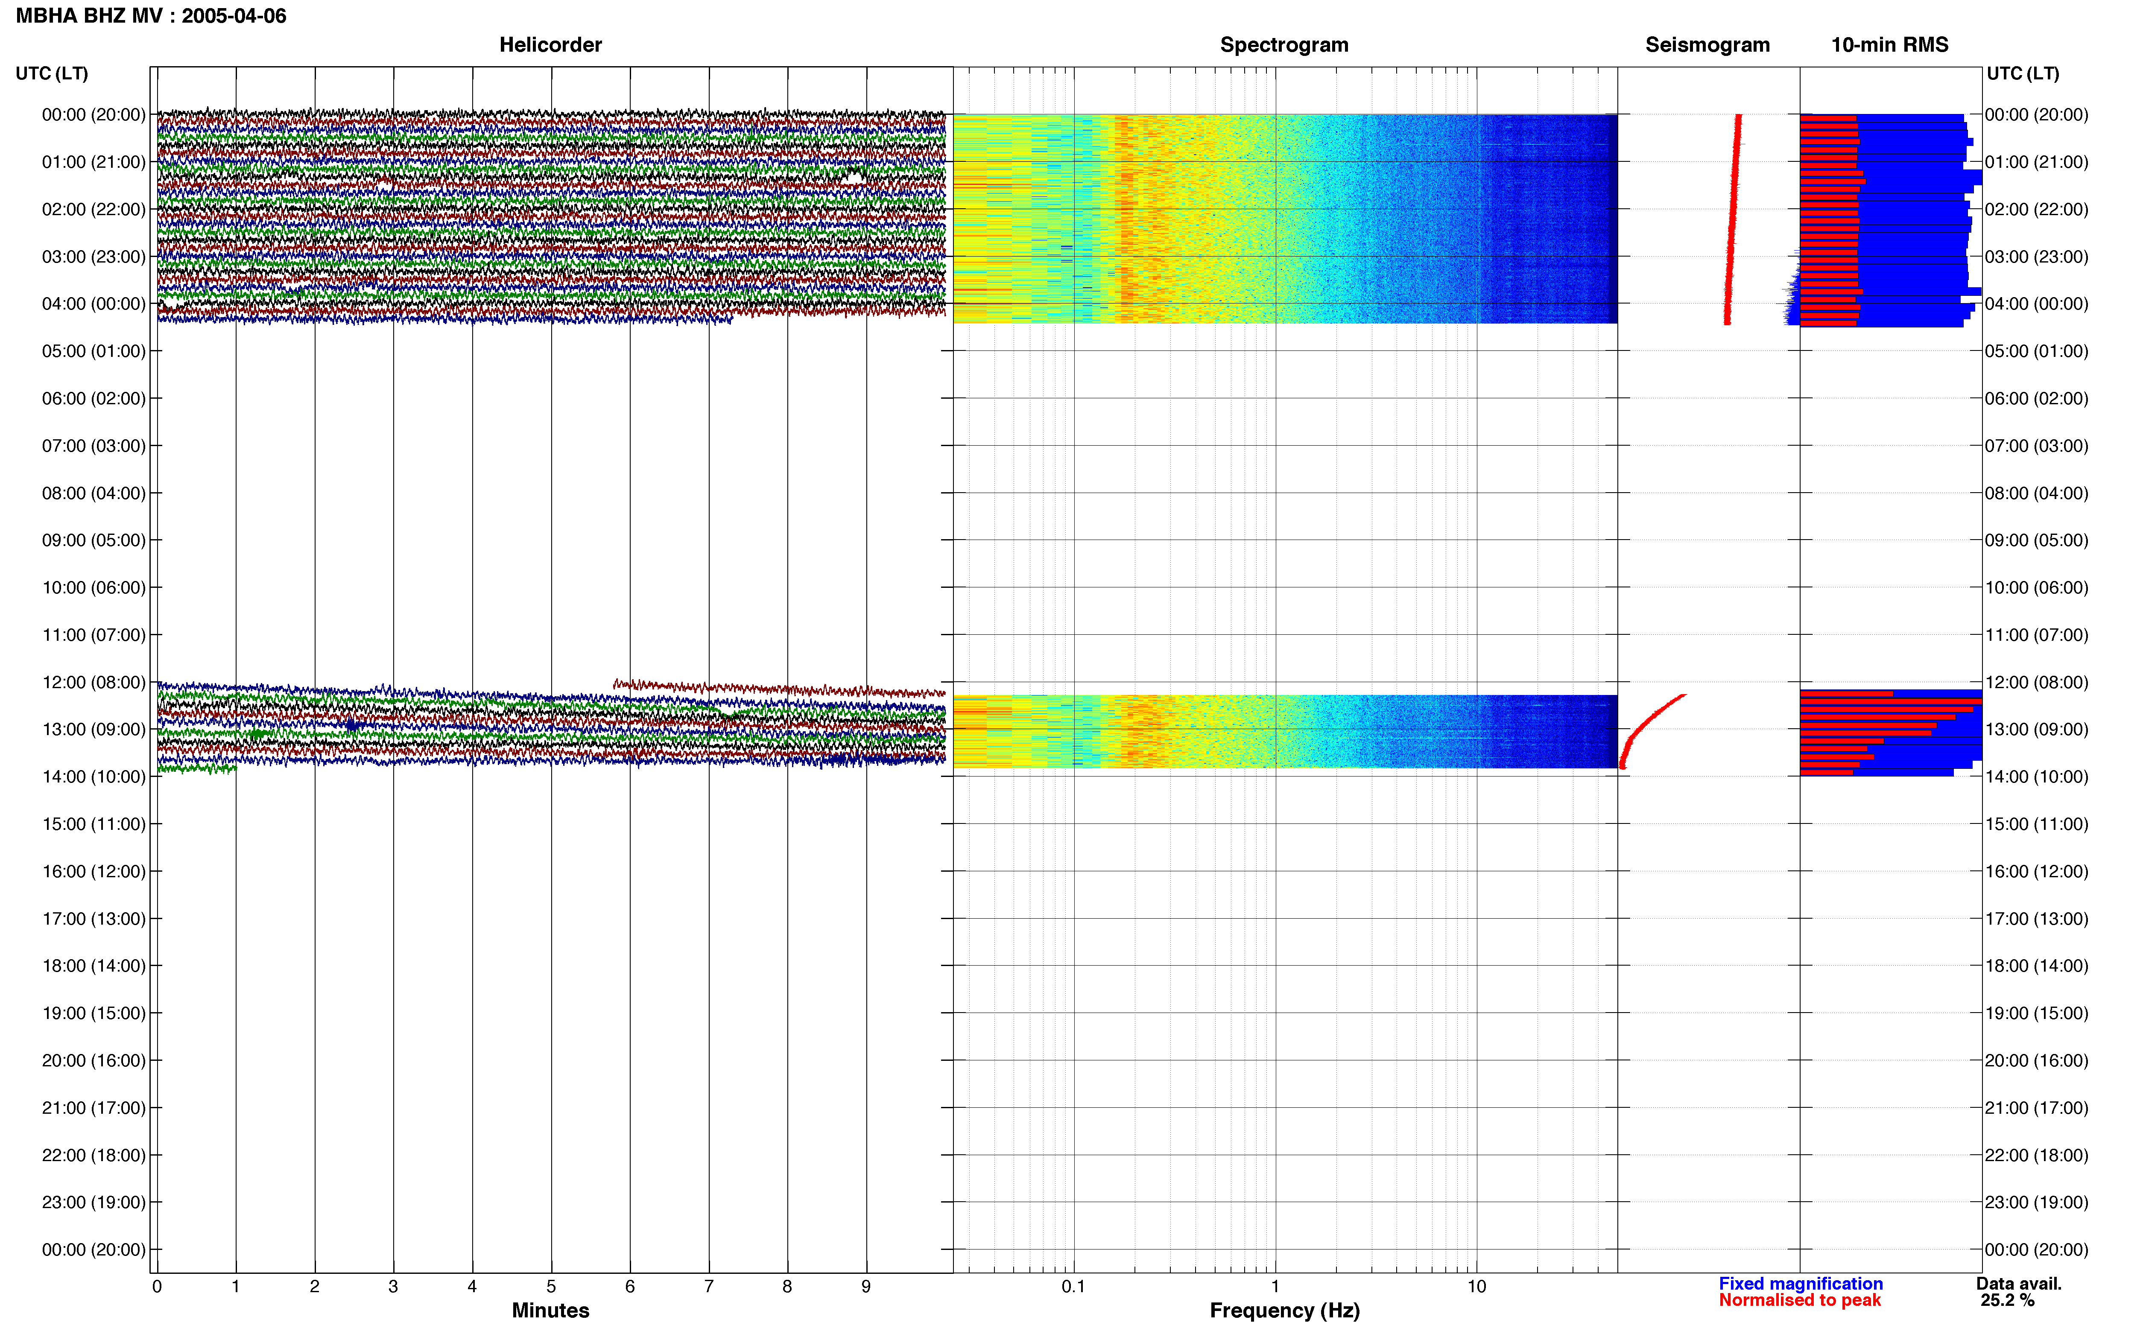Viewport: 2143px width, 1340px height.
Task: Click the upper spectrogram block between 00:00 and 04:00
Action: pos(1285,219)
